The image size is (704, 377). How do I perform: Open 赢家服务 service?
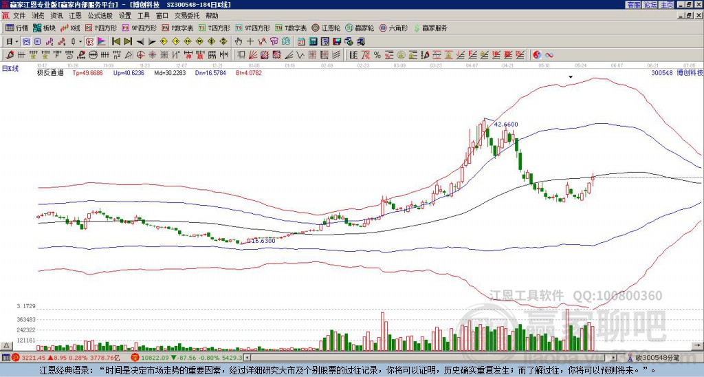pyautogui.click(x=430, y=28)
